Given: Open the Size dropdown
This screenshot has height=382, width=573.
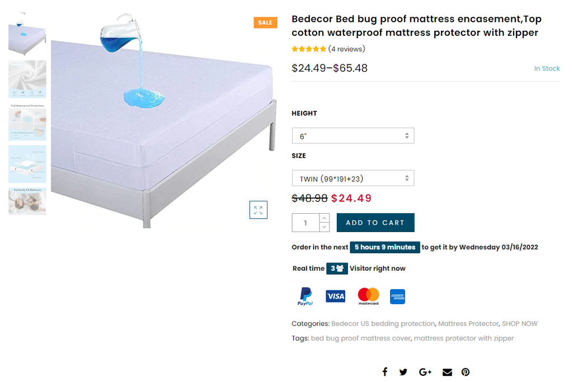Looking at the screenshot, I should pyautogui.click(x=353, y=178).
